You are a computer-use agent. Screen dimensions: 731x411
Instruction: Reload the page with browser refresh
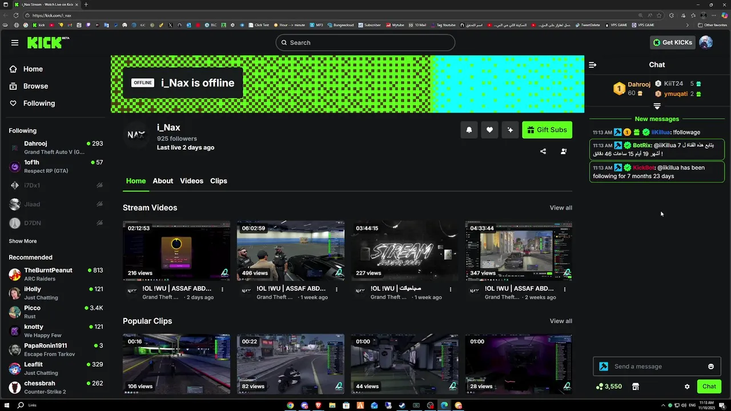pos(15,15)
